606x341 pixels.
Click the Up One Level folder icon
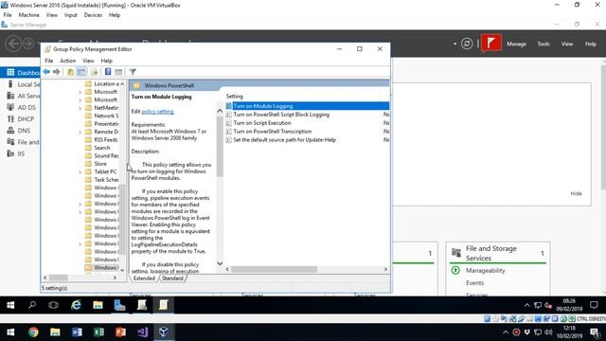(x=70, y=72)
